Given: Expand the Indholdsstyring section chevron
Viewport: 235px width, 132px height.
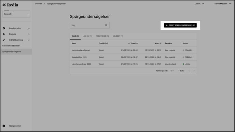Looking at the screenshot, I should click(29, 40).
